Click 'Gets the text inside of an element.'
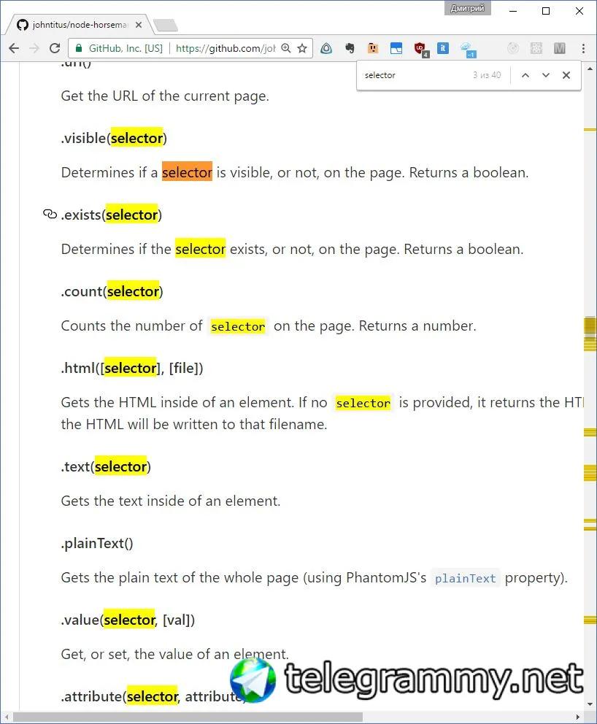597x724 pixels. coord(171,501)
